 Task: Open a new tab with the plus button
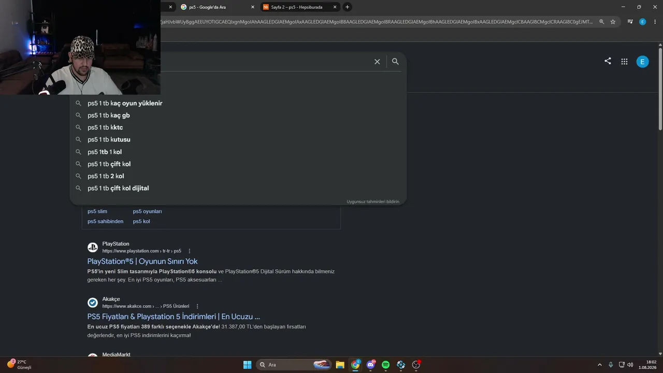[x=347, y=7]
